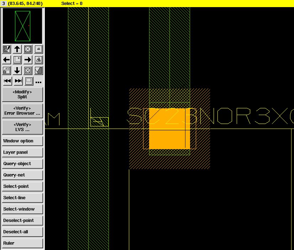Viewport: 294px width, 250px height.
Task: Click the layout overview thumbnail
Action: [x=22, y=26]
